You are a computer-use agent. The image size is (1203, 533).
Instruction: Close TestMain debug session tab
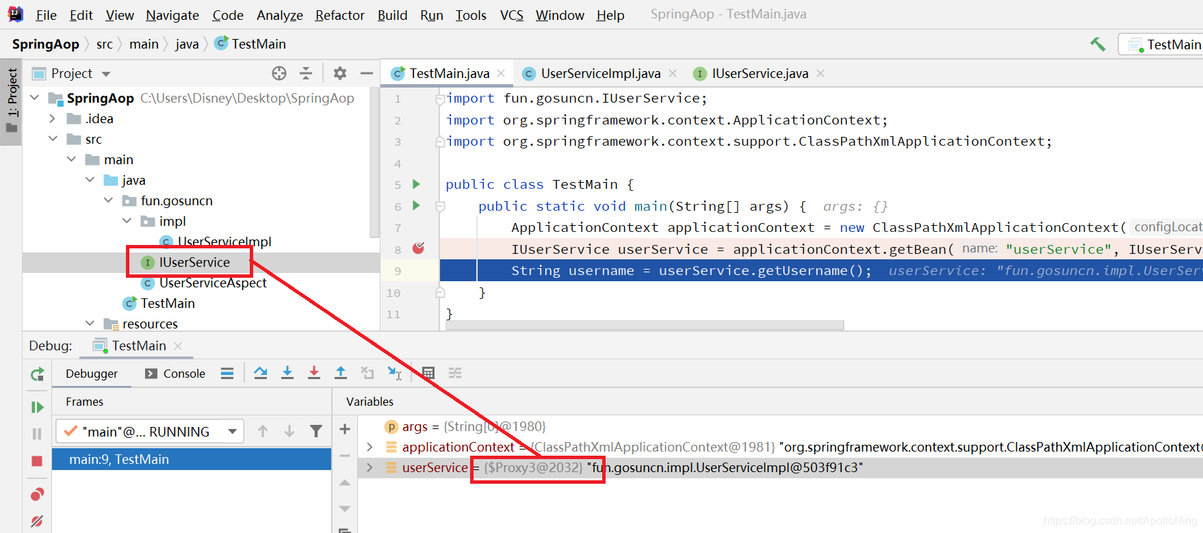pyautogui.click(x=178, y=346)
